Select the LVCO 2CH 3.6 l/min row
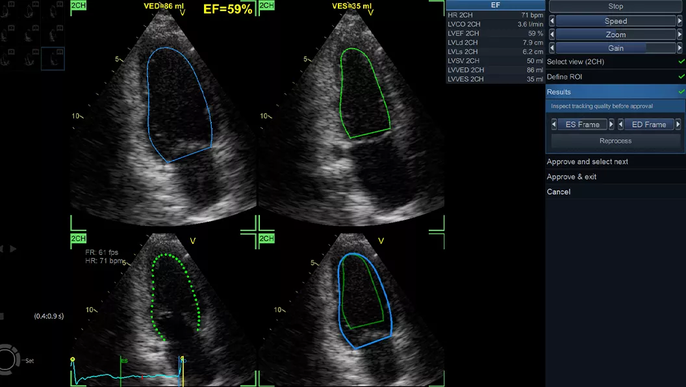The image size is (686, 387). click(495, 24)
